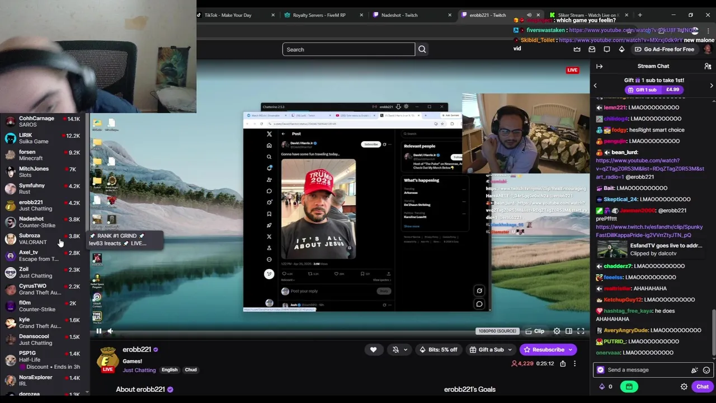
Task: Open MitchJones channel in sidebar
Action: coord(44,172)
